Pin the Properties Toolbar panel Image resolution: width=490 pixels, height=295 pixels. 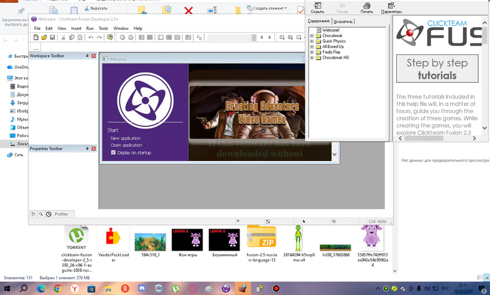point(87,149)
